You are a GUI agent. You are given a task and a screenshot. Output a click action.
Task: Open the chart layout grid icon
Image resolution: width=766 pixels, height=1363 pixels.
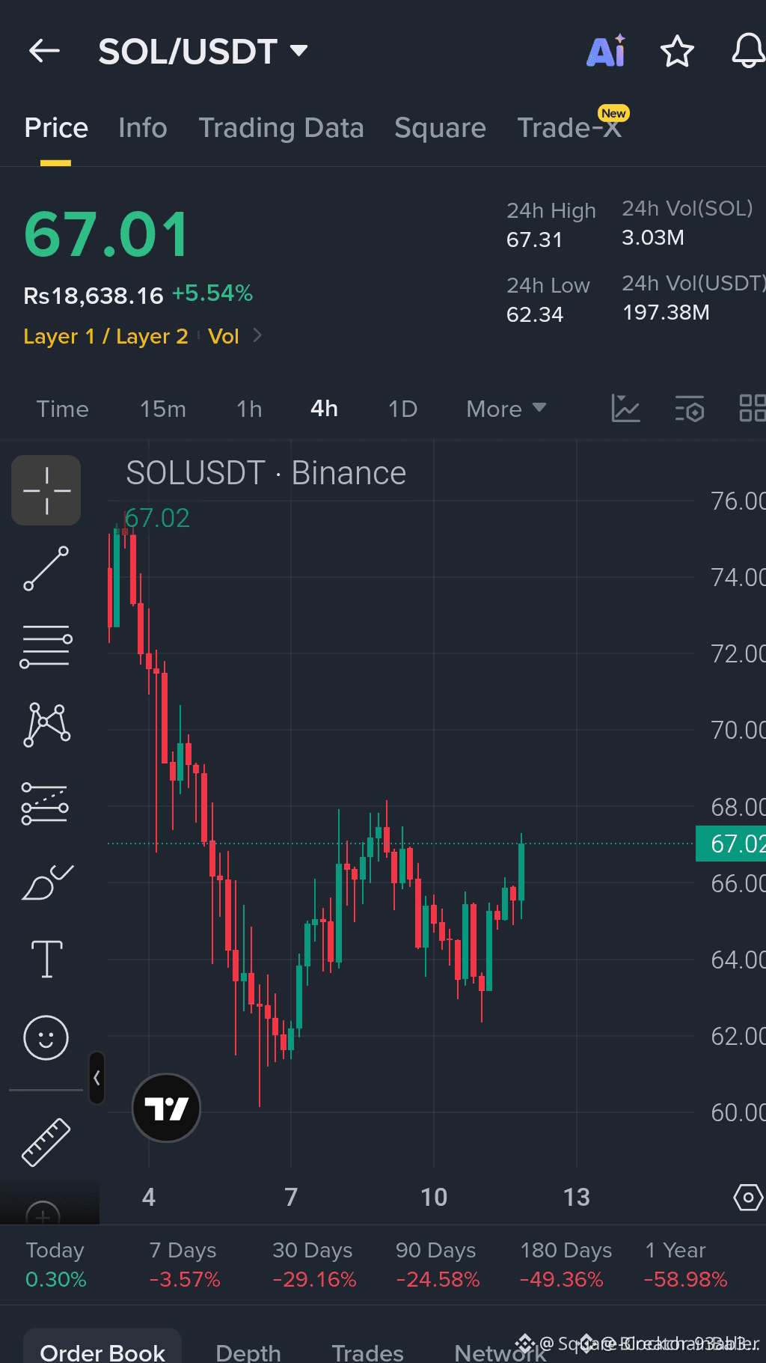[752, 409]
